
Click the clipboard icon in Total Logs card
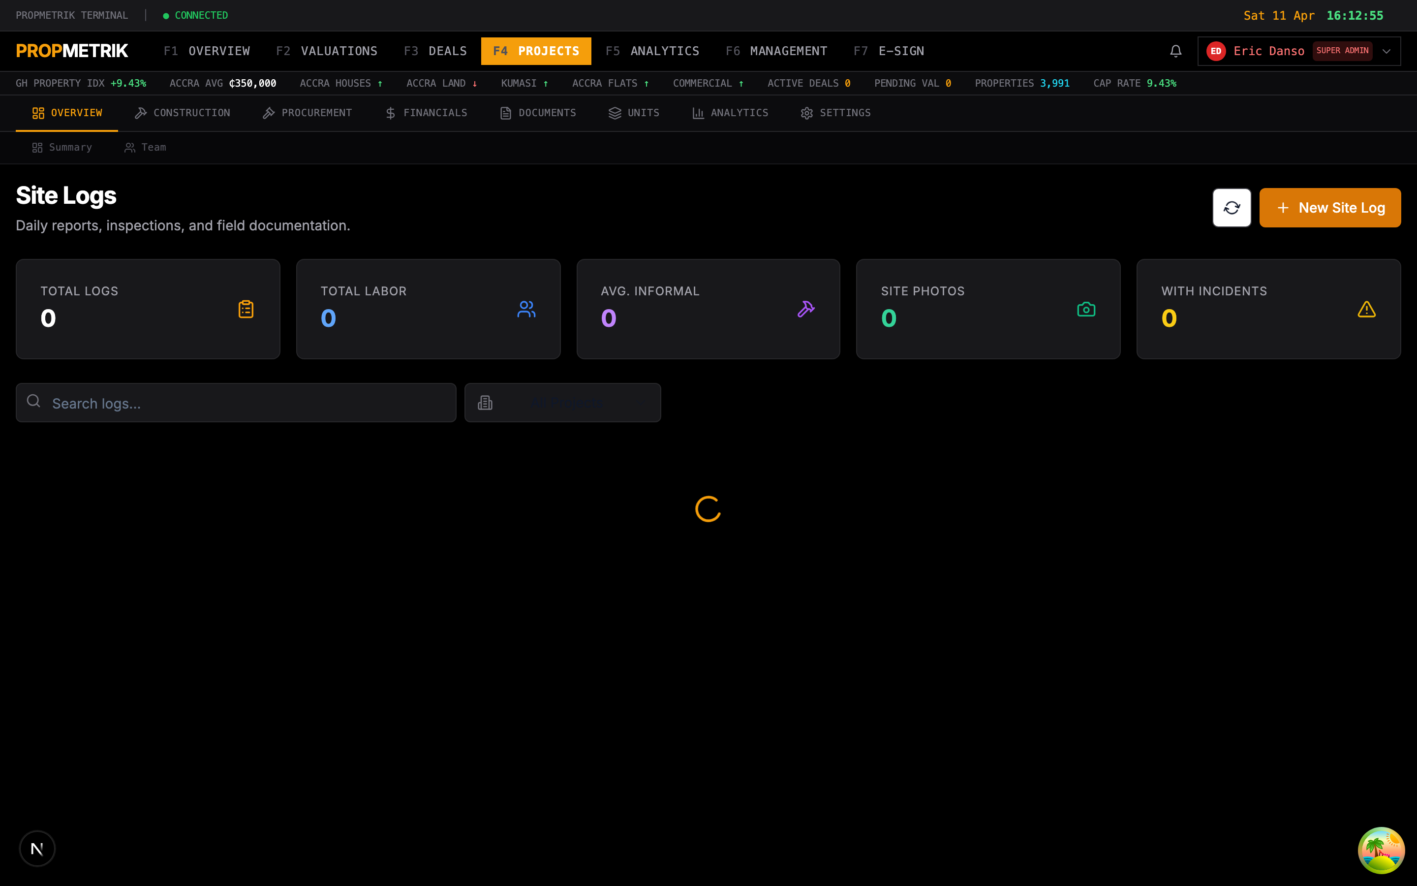246,309
